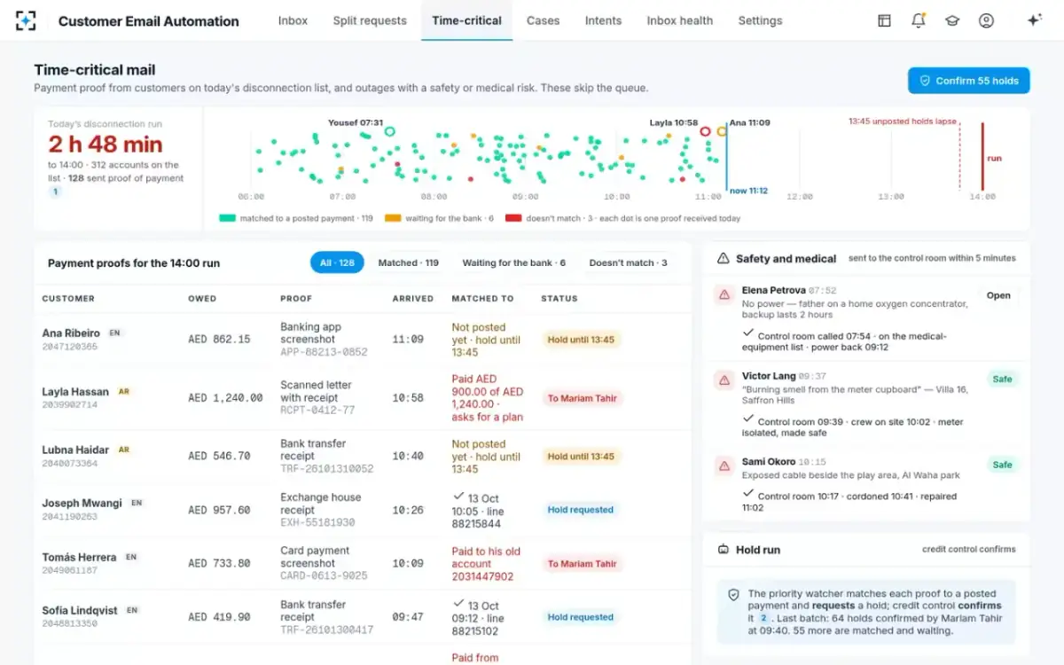Click the Safe badge on Sami Okoro
This screenshot has width=1064, height=665.
coord(1002,465)
